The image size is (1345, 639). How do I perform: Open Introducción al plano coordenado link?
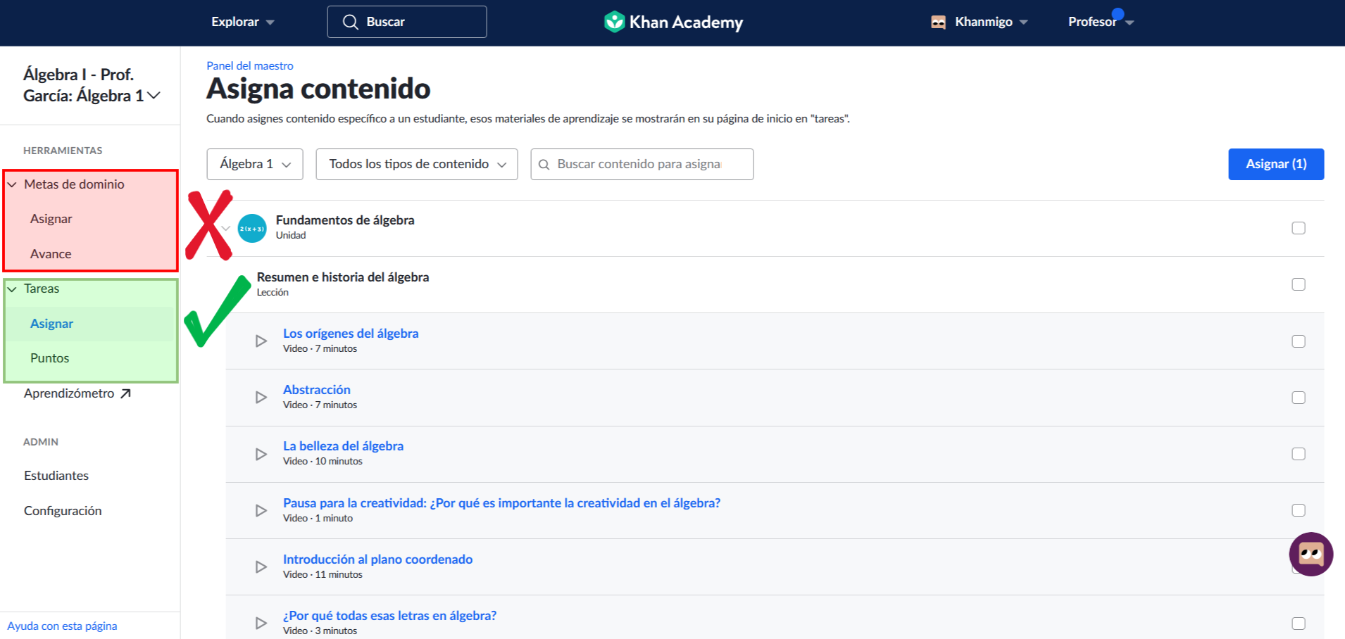click(x=377, y=559)
